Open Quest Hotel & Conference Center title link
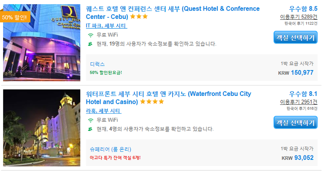This screenshot has width=323, height=171. click(x=173, y=12)
